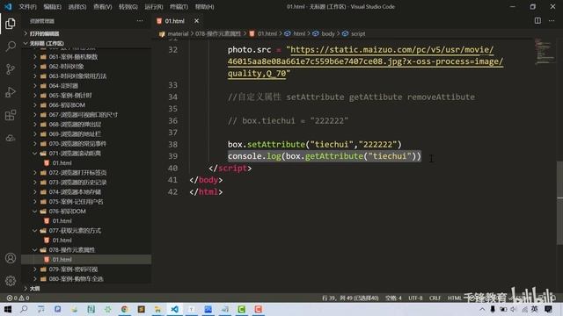Screen dimensions: 563x316
Task: Click the maizuo image URL link
Action: [x=365, y=61]
